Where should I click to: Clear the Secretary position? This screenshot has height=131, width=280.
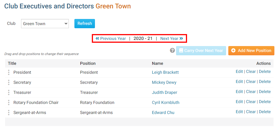[x=251, y=82]
